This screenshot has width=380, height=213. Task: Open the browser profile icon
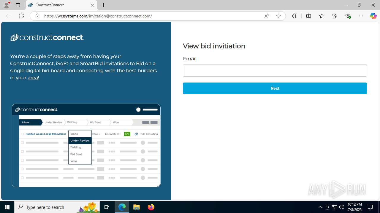(x=7, y=5)
